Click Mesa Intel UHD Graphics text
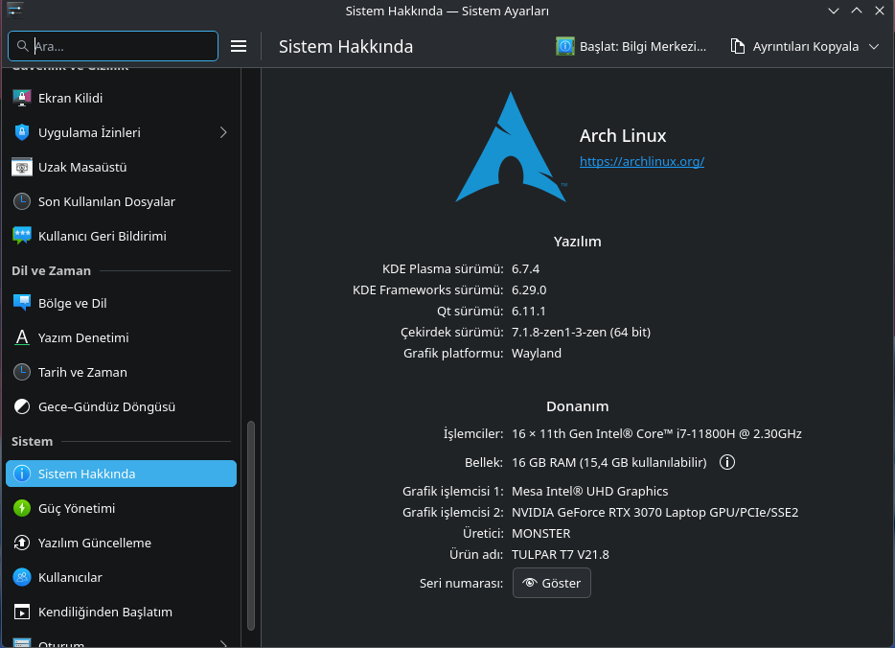The image size is (895, 648). pyautogui.click(x=589, y=492)
